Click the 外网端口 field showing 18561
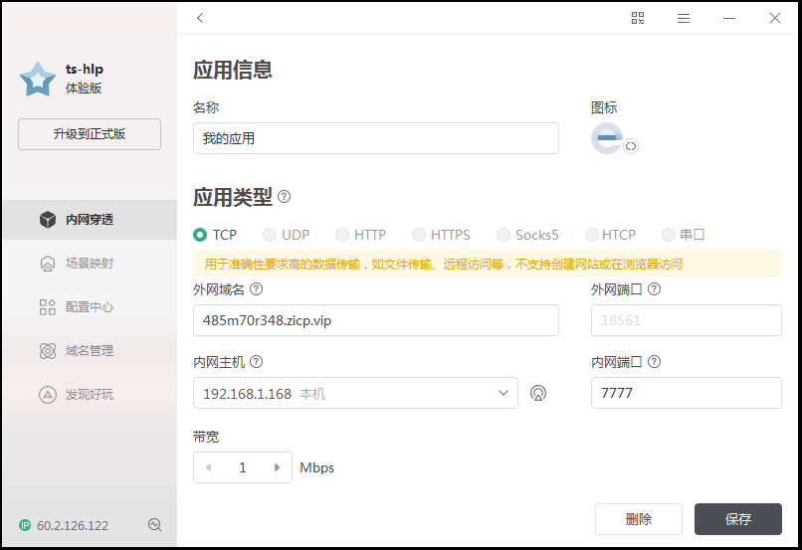Viewport: 802px width, 550px height. 687,320
